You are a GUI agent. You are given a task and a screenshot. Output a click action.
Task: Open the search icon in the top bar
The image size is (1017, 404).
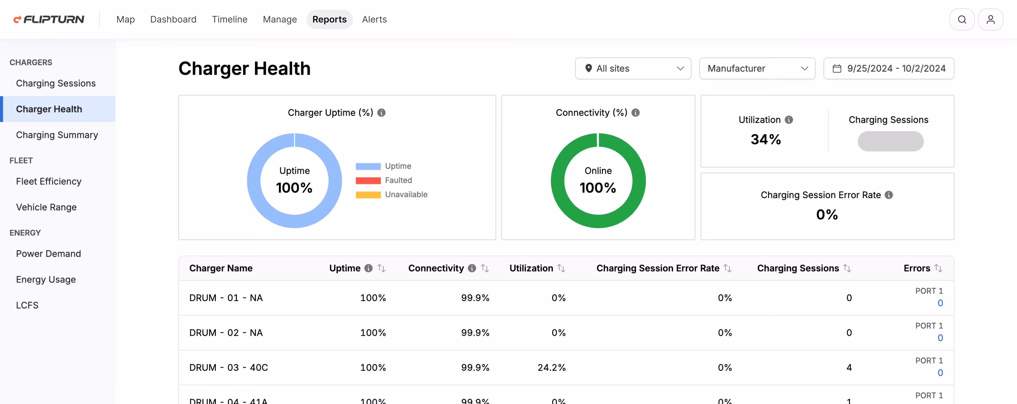(x=962, y=19)
